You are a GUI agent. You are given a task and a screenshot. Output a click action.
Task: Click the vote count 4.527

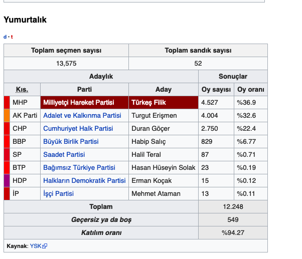point(210,103)
